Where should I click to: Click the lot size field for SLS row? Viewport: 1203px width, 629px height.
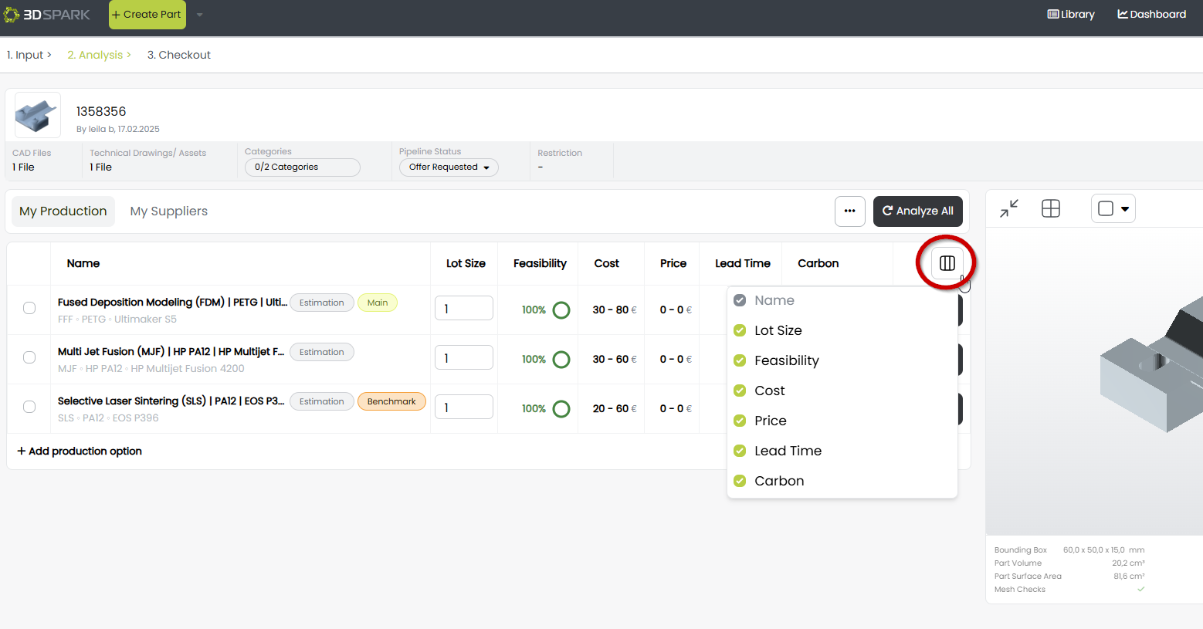[463, 407]
